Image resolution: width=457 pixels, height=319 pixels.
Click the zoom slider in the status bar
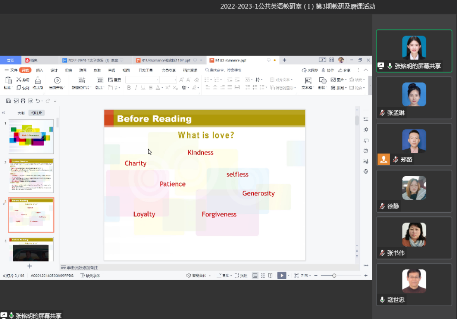(334, 276)
